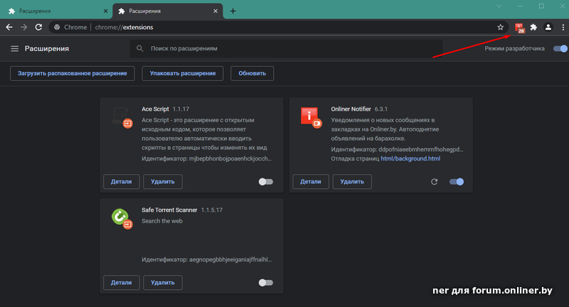Click the Обновить button
The height and width of the screenshot is (307, 569).
tap(252, 73)
